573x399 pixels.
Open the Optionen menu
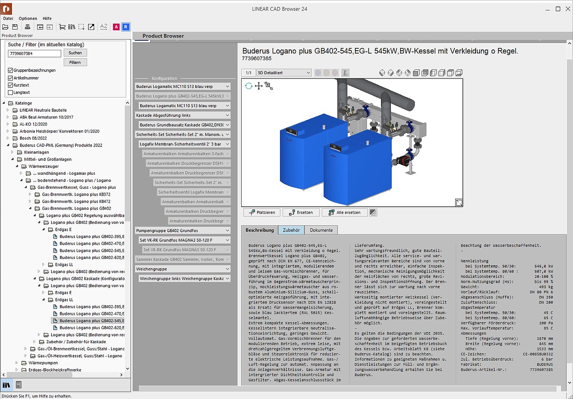[x=28, y=18]
